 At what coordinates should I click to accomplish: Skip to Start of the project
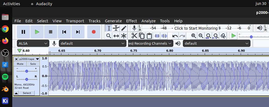[x=64, y=32]
